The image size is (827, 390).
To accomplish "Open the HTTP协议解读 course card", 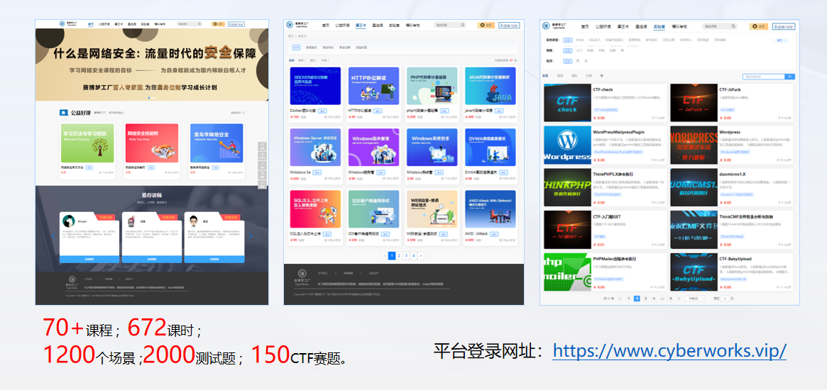I will click(373, 85).
